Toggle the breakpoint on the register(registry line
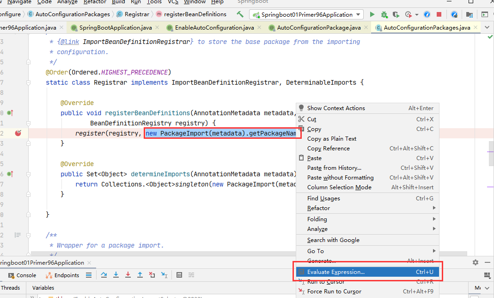Screen dimensions: 494x298 (x=18, y=133)
